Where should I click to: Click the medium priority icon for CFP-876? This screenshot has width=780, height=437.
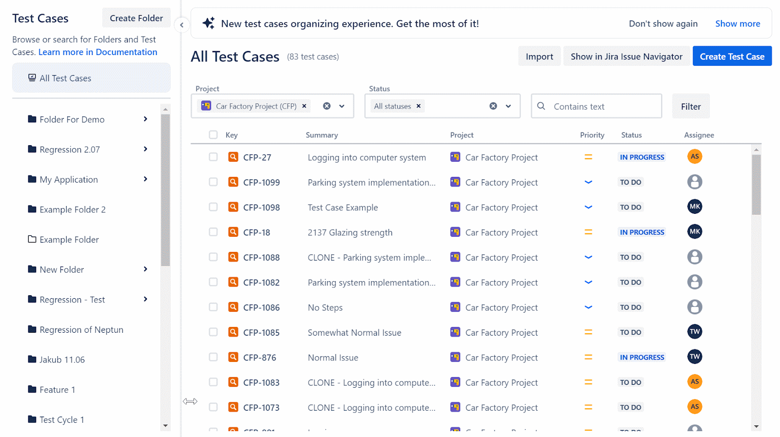(588, 357)
